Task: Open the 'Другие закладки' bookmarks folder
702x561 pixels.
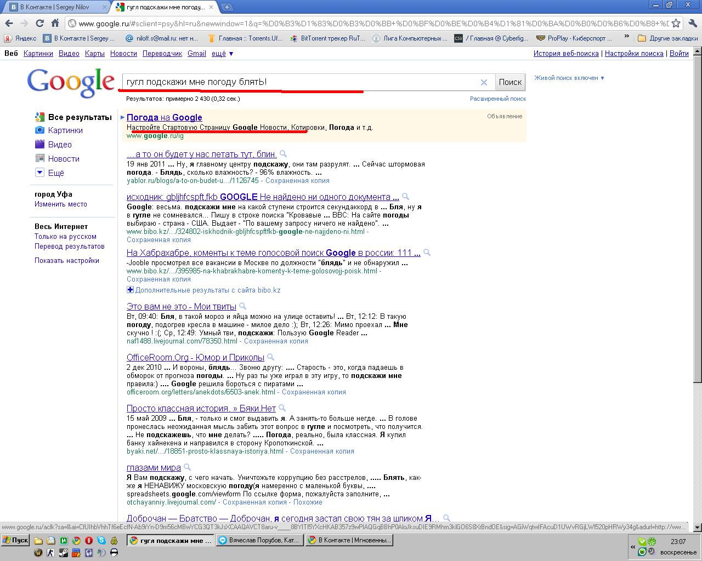Action: [x=669, y=38]
